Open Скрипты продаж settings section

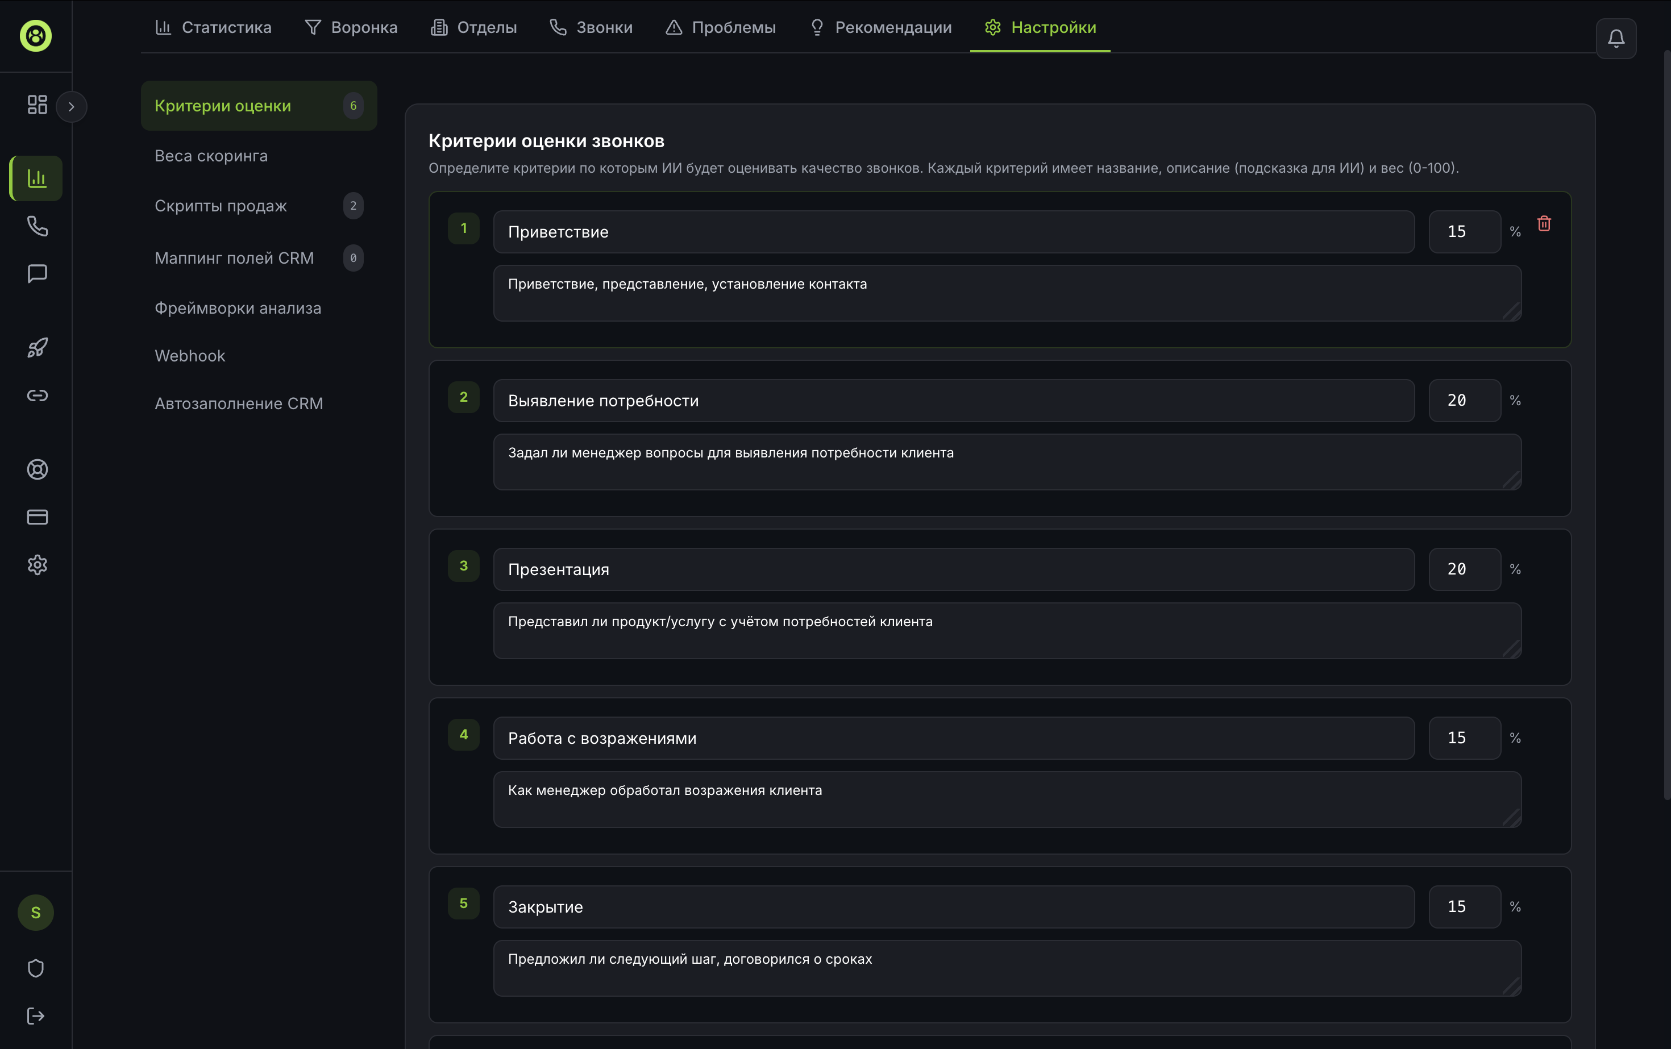point(221,206)
